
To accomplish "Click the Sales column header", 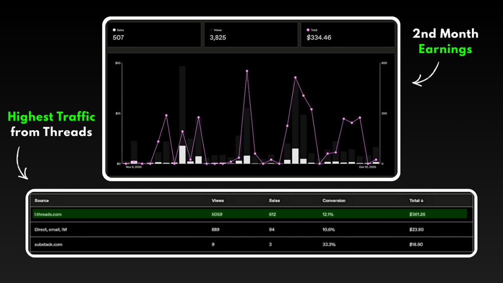I will pos(274,200).
